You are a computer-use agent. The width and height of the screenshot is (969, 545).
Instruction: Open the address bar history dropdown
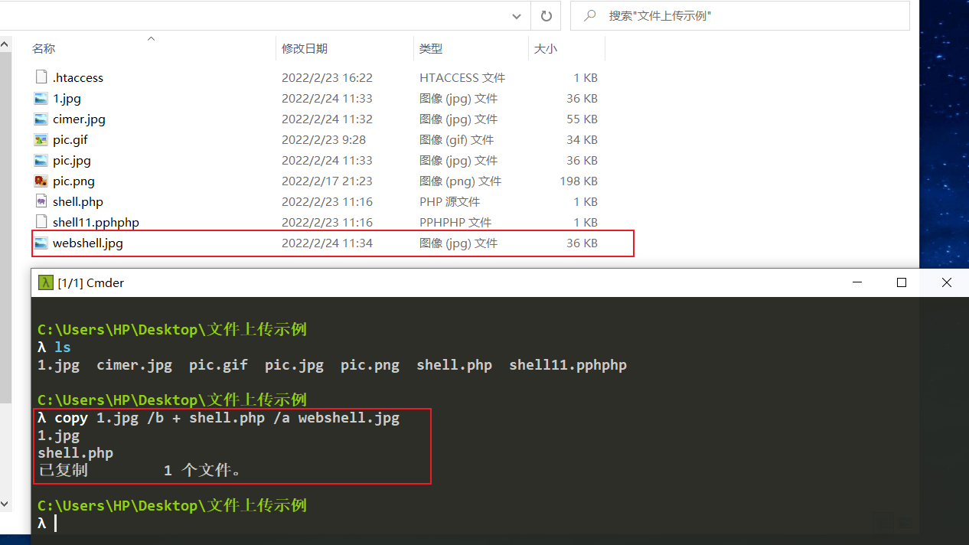tap(518, 15)
